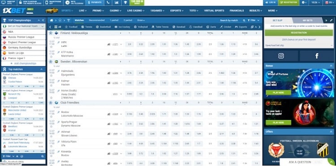Favorite the Sweden Allsvenskan league star

51,62
